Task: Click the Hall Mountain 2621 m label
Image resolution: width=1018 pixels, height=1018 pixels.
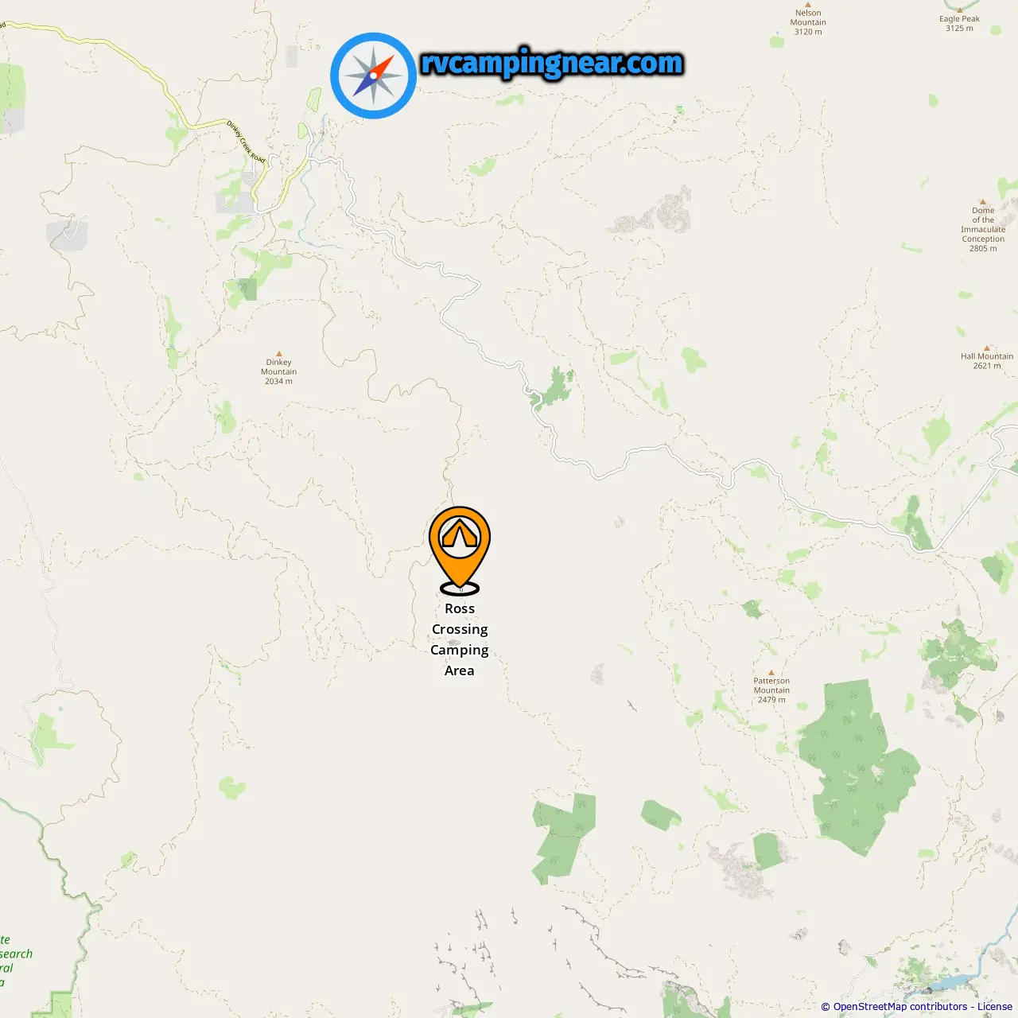Action: tap(987, 361)
